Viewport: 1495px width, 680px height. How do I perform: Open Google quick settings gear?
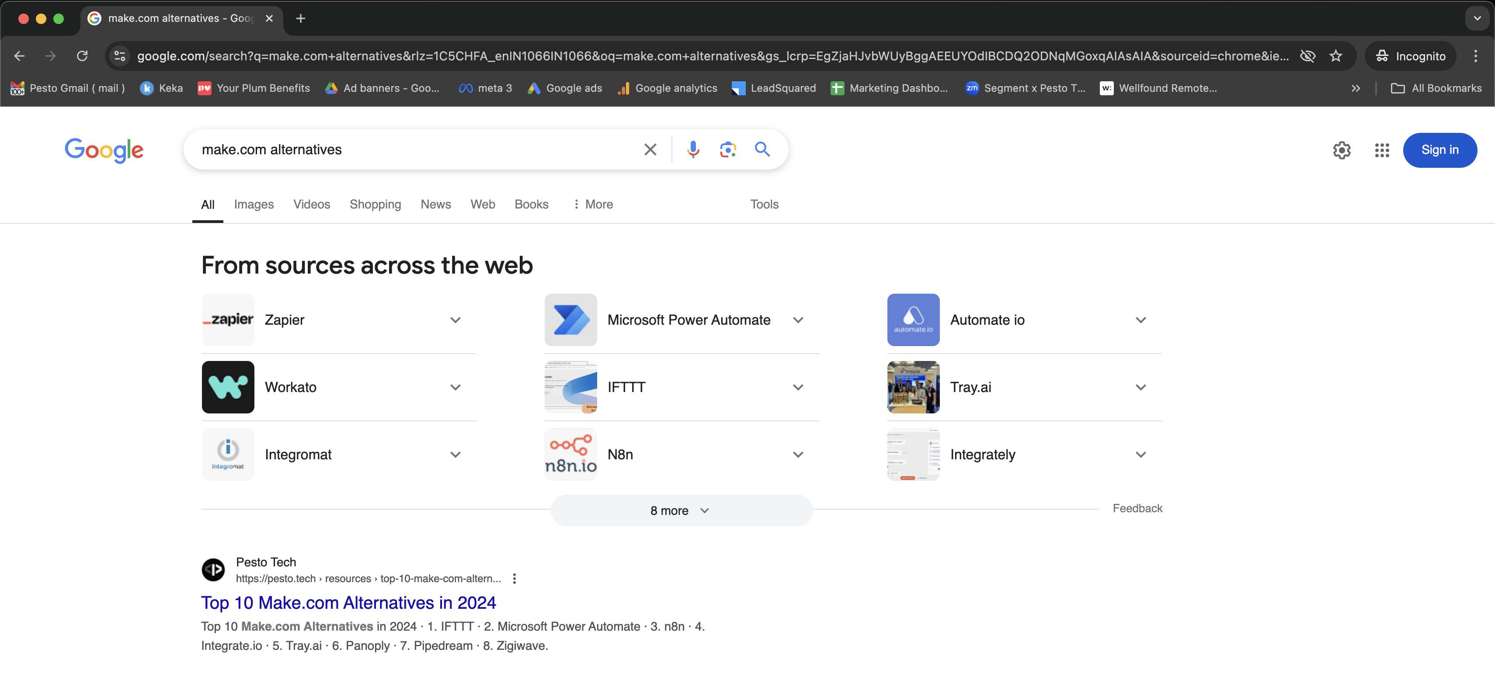click(x=1341, y=150)
